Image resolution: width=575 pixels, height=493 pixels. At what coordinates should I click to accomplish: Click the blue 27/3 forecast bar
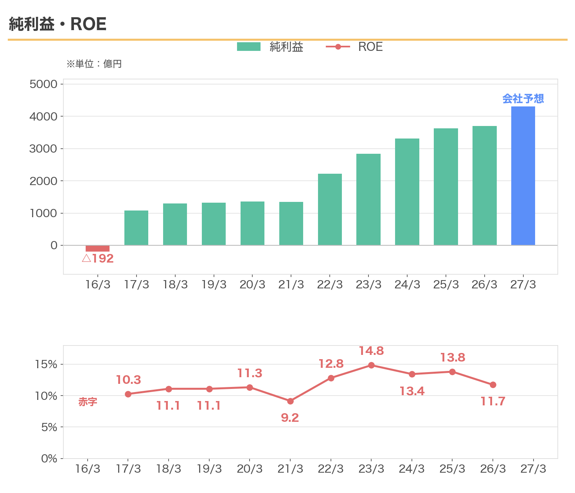(x=523, y=176)
